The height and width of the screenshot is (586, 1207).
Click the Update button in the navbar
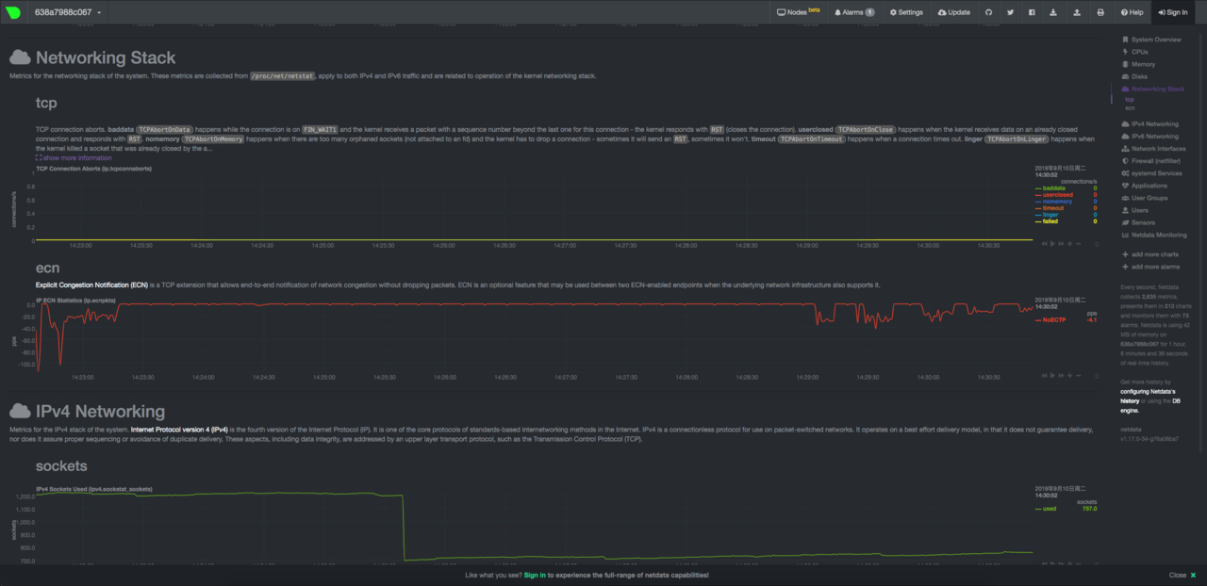[x=953, y=12]
